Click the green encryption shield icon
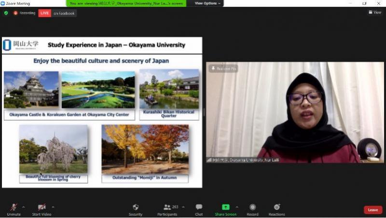 coord(6,13)
